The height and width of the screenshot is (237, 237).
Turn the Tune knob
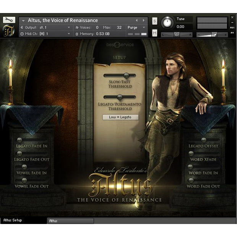pyautogui.click(x=167, y=23)
